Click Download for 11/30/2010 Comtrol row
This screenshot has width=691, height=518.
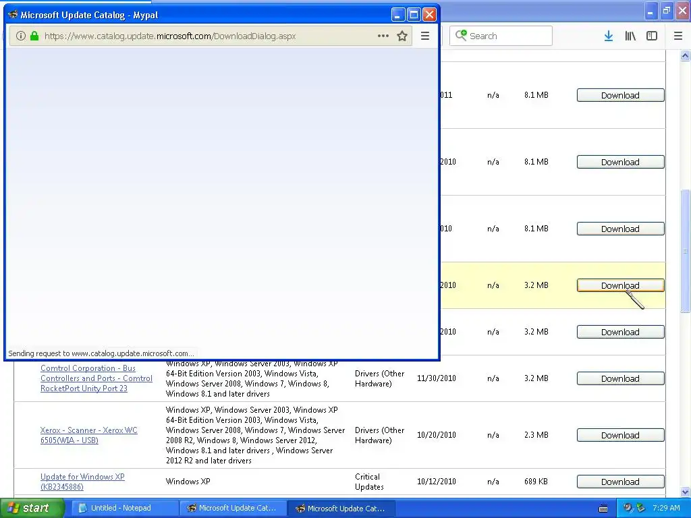(621, 378)
